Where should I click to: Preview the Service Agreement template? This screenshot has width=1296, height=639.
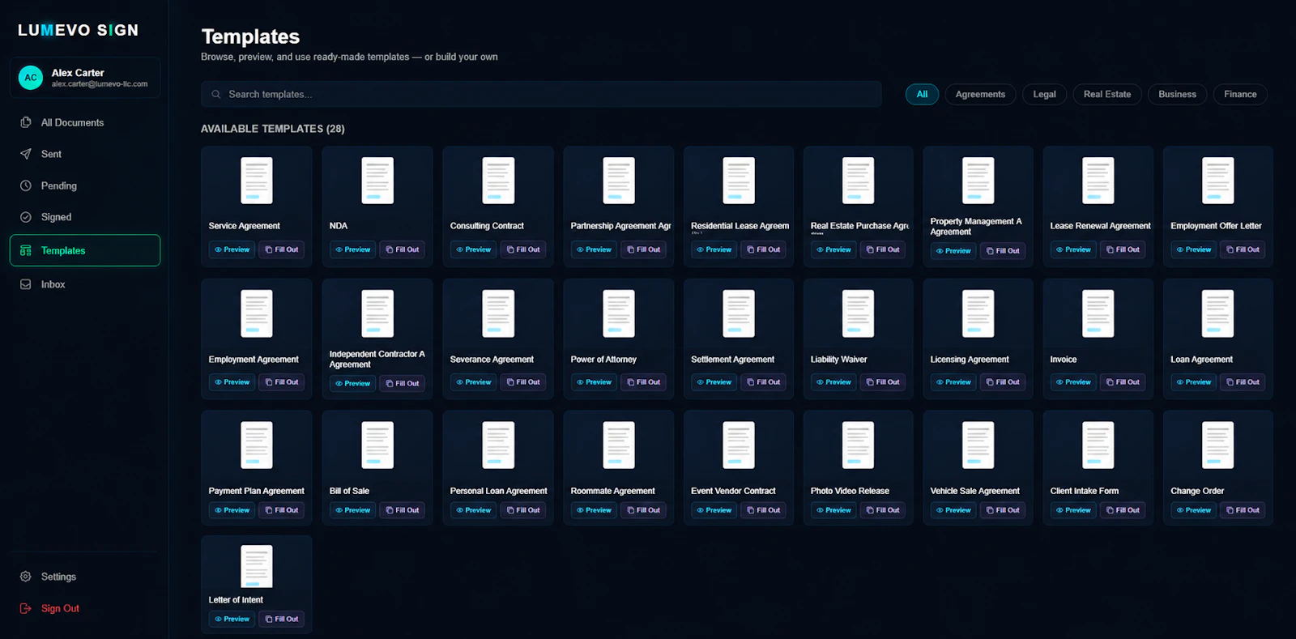pyautogui.click(x=232, y=249)
